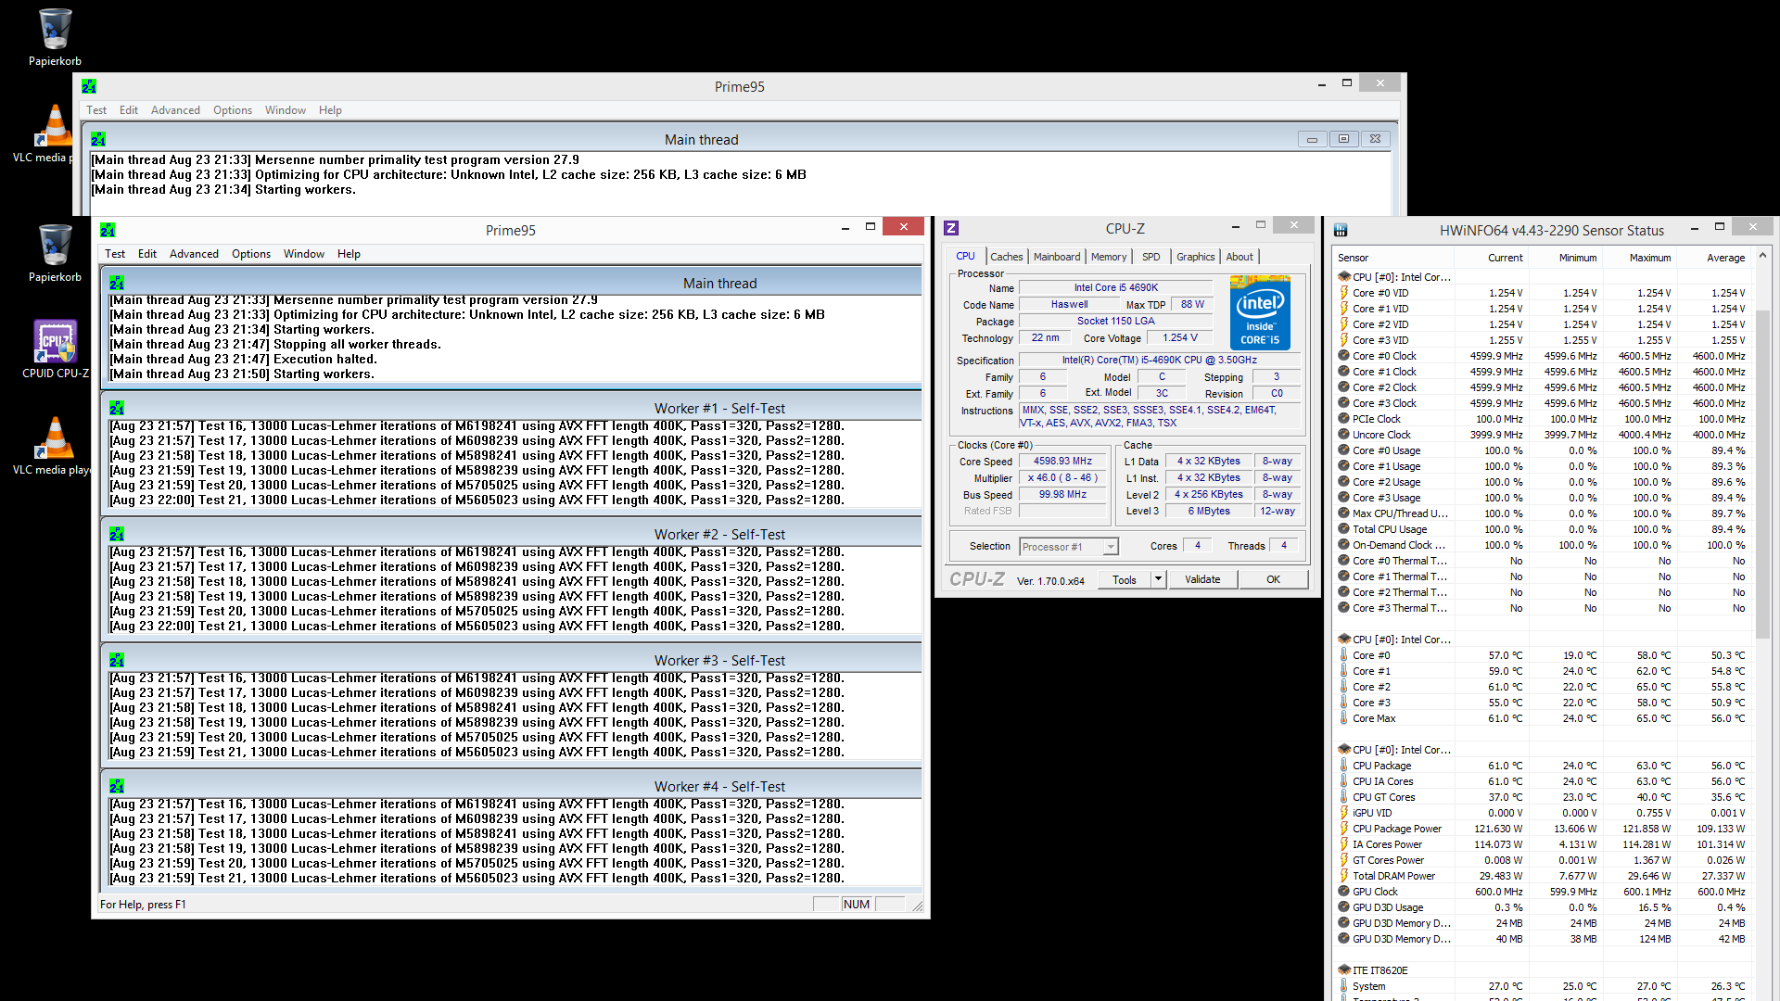This screenshot has width=1780, height=1001.
Task: Click Prime95 icon in Worker #4 title
Action: (117, 787)
